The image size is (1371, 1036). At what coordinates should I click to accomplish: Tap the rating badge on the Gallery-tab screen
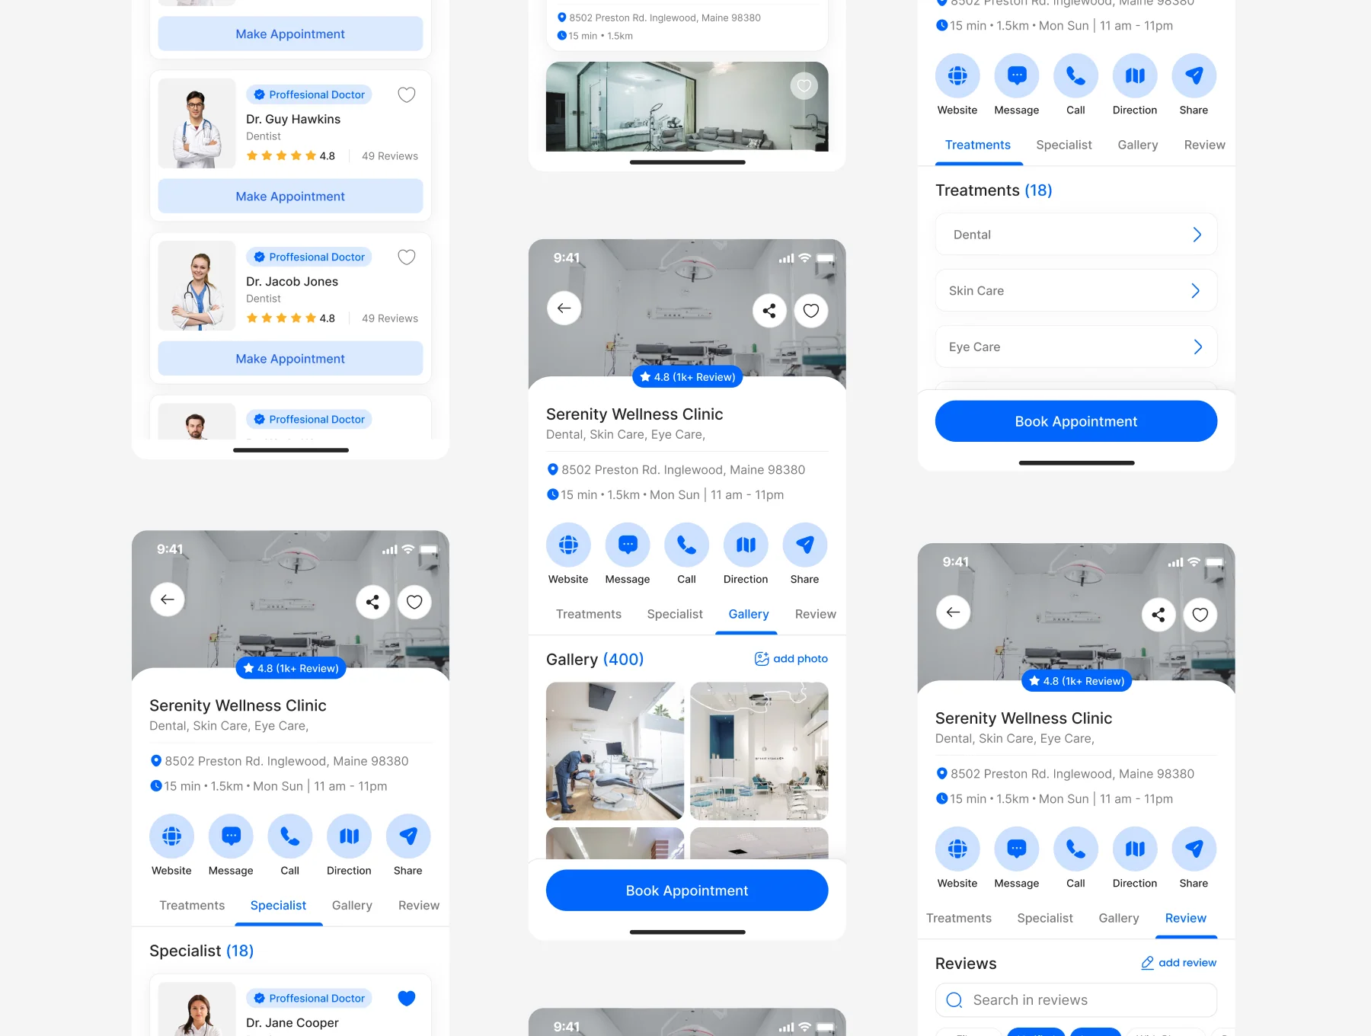coord(687,376)
